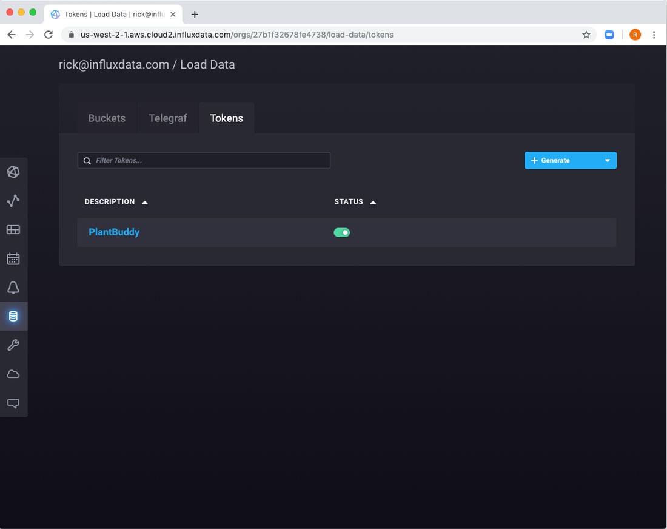Image resolution: width=667 pixels, height=529 pixels.
Task: Disable the PlantBuddy token status toggle
Action: [x=342, y=232]
